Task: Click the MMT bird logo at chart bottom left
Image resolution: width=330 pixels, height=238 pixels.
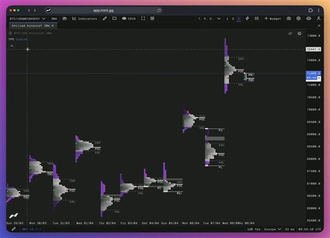Action: pyautogui.click(x=14, y=216)
